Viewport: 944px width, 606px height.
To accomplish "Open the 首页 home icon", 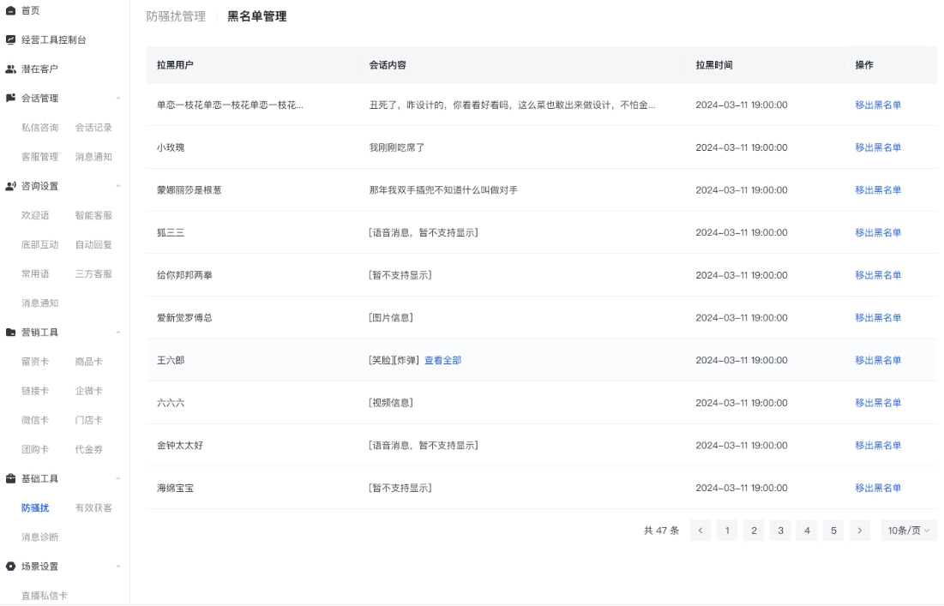I will [x=12, y=11].
